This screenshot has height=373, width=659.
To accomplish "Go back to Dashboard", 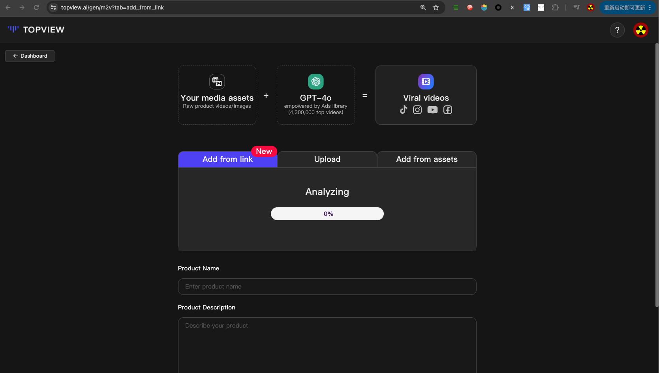I will point(30,56).
